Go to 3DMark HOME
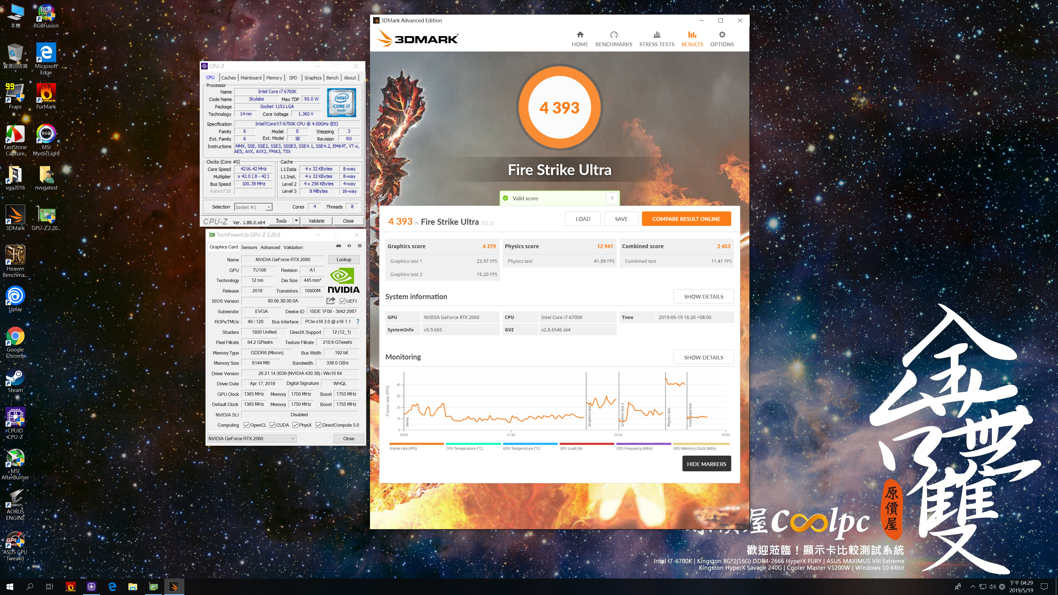This screenshot has height=595, width=1058. (x=579, y=39)
